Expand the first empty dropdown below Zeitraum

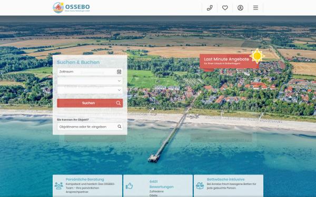90,81
